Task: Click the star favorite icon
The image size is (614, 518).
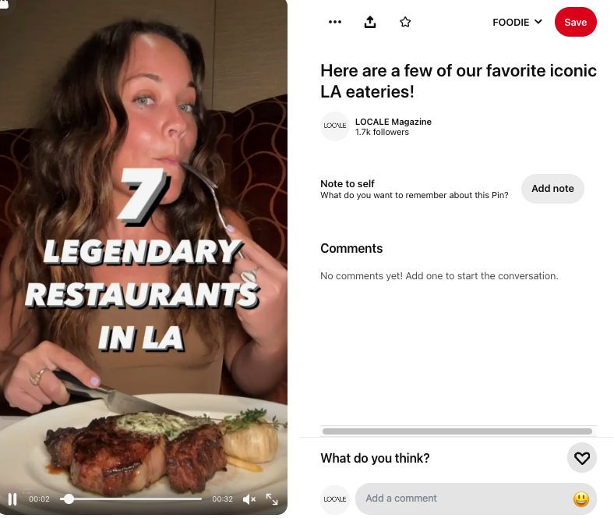Action: click(405, 22)
